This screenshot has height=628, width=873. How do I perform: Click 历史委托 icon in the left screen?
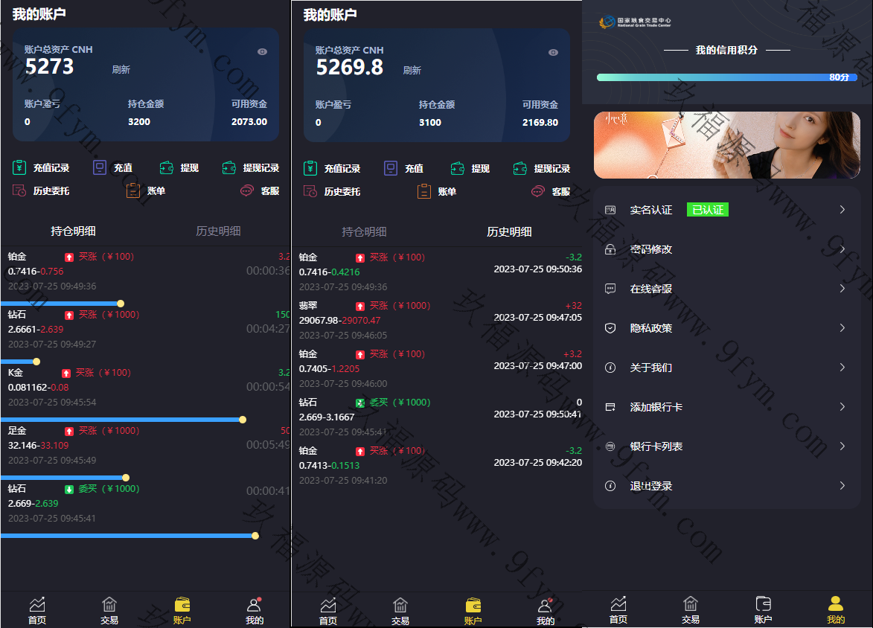tap(19, 190)
